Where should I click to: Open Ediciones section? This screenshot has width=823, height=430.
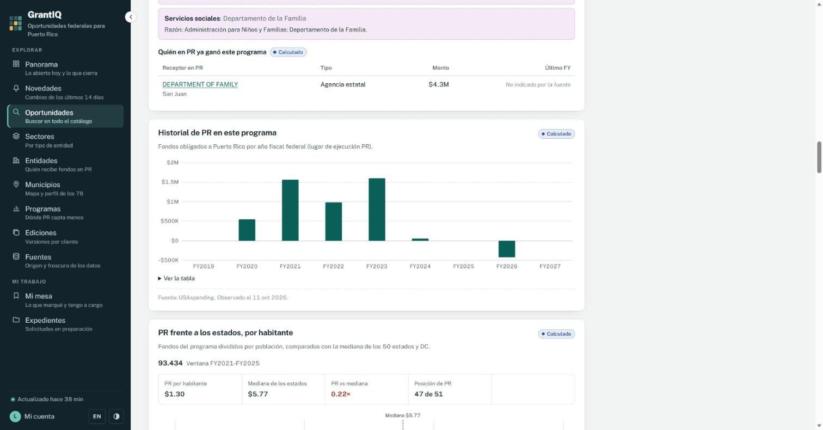(x=65, y=236)
